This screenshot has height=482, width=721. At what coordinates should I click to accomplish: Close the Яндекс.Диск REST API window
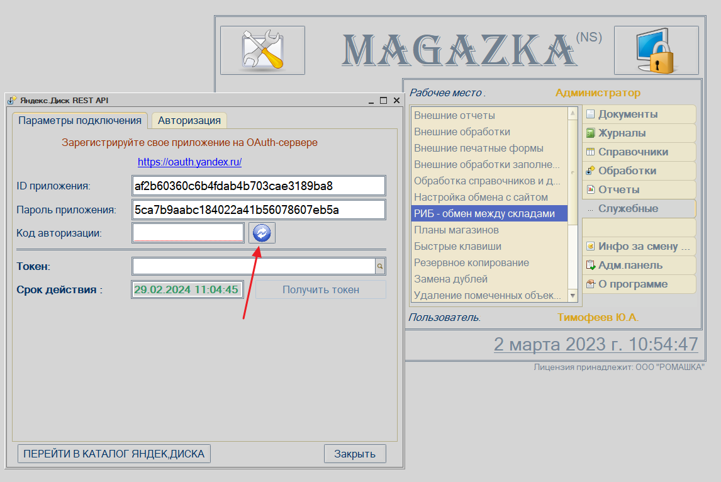396,100
